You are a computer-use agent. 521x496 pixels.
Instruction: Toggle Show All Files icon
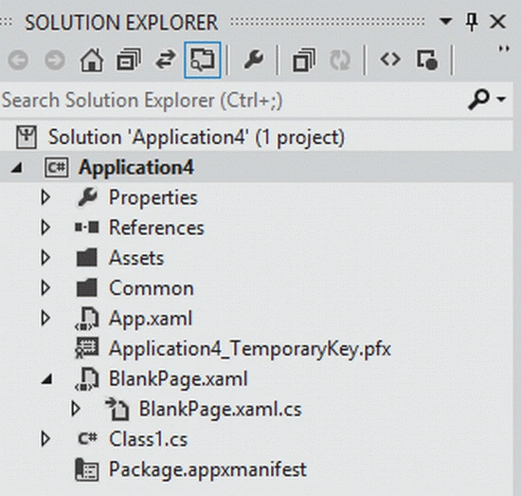(304, 60)
